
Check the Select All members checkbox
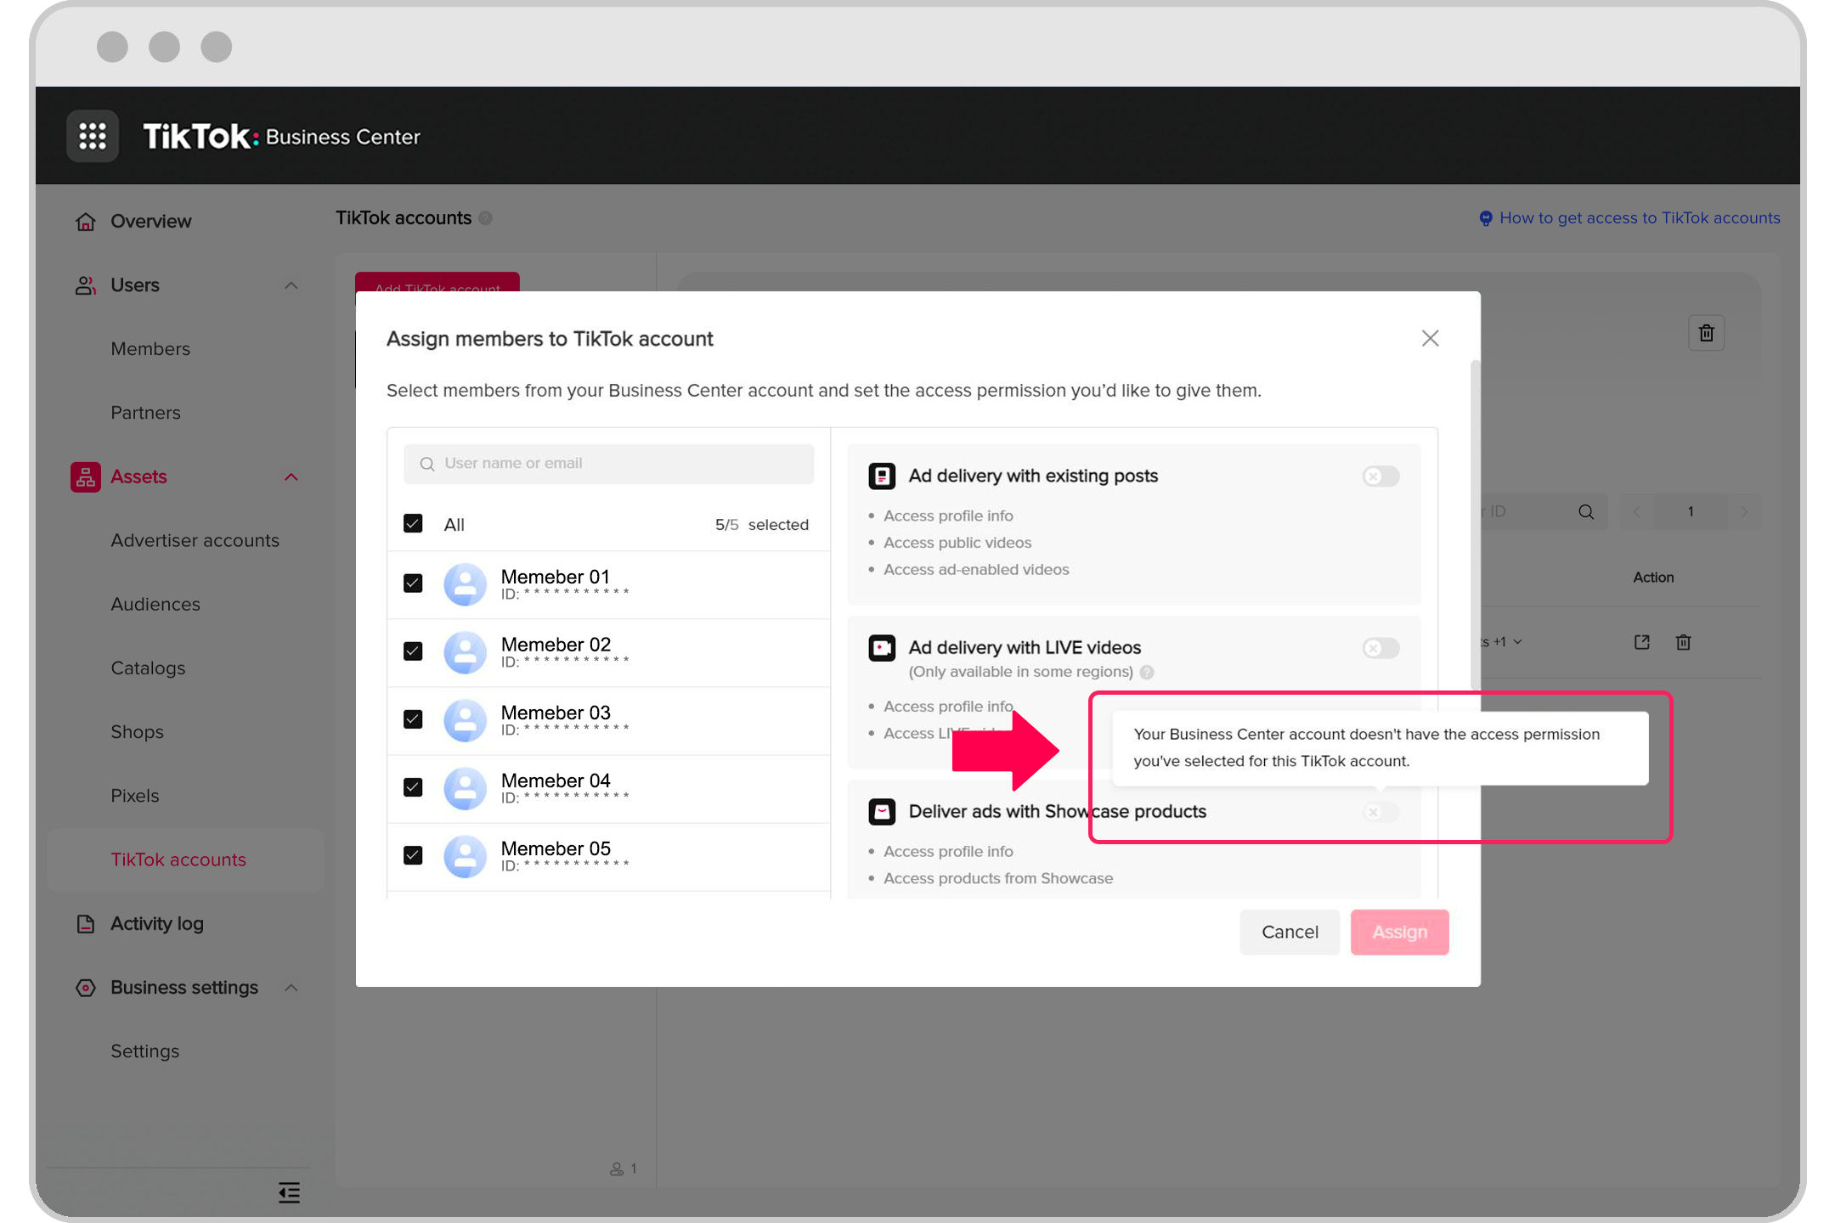coord(414,524)
